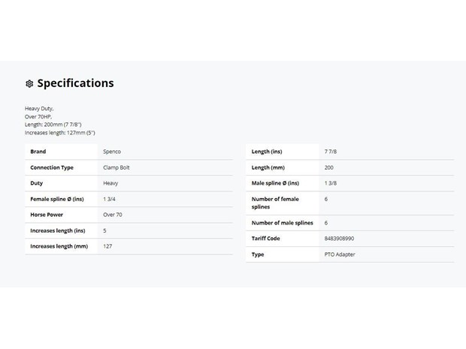Click the Connection Type label
The width and height of the screenshot is (466, 349).
[52, 167]
